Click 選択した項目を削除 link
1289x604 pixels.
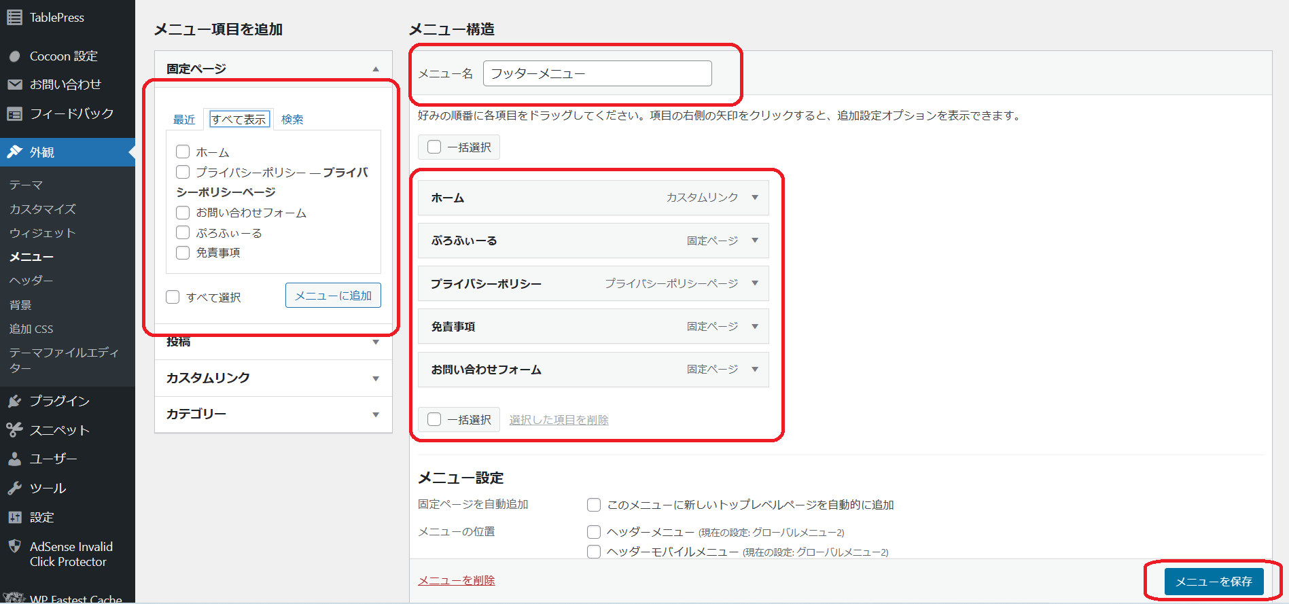pyautogui.click(x=559, y=420)
